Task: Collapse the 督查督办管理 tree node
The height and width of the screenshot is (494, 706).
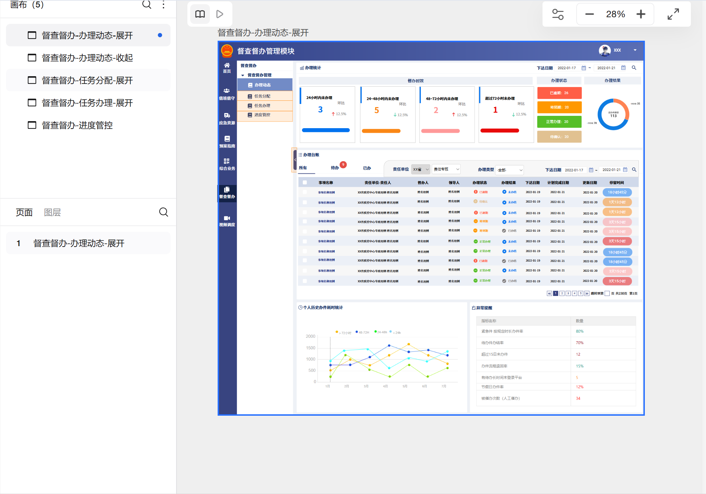Action: [243, 75]
